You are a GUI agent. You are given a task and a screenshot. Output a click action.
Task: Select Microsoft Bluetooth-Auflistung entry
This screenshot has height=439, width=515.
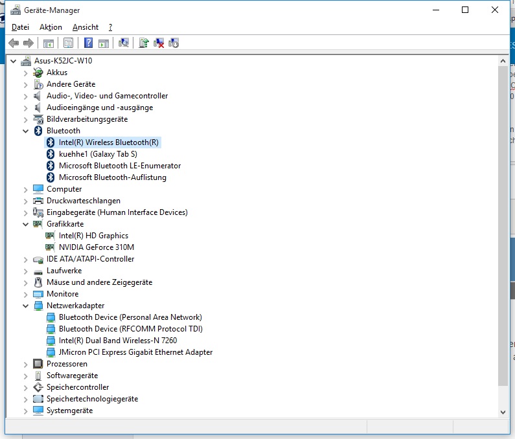point(113,177)
